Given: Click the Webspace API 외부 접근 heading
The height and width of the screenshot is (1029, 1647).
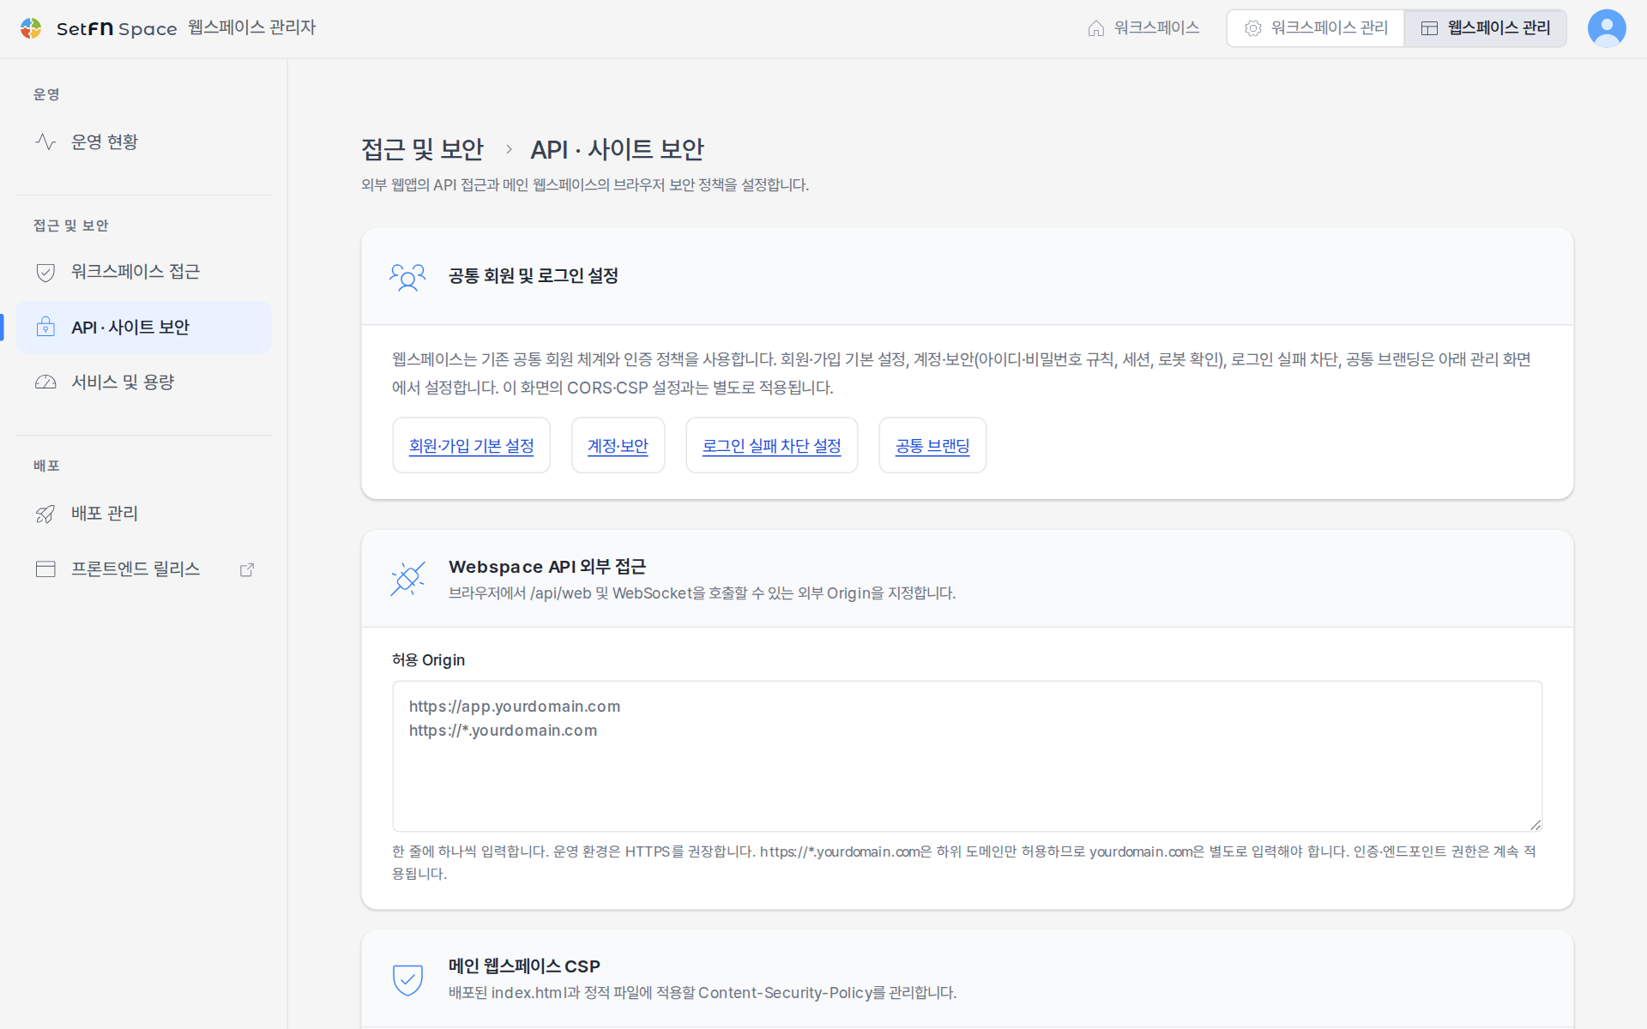Looking at the screenshot, I should [547, 567].
